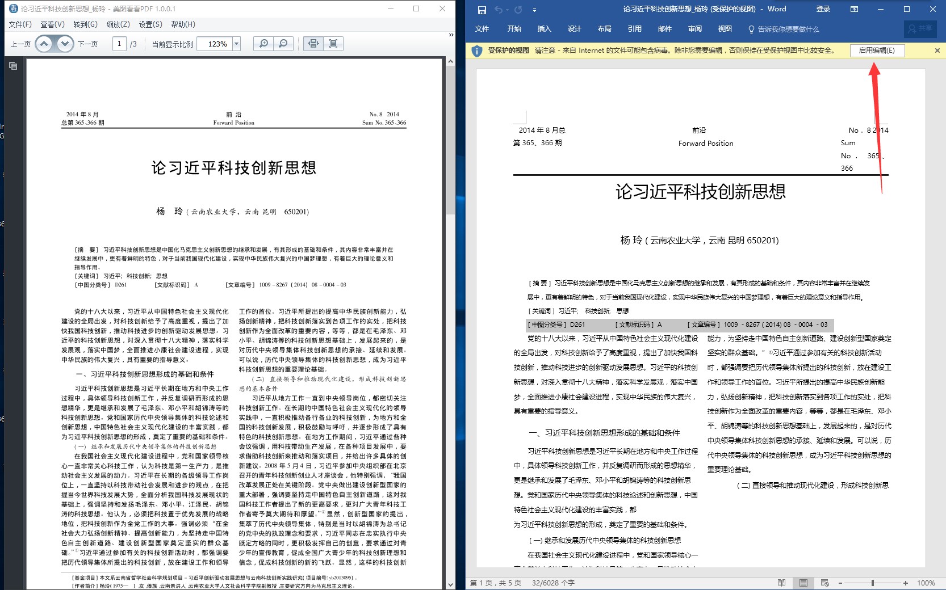Increase Word zoom with plus button
Image resolution: width=946 pixels, height=590 pixels.
point(906,583)
